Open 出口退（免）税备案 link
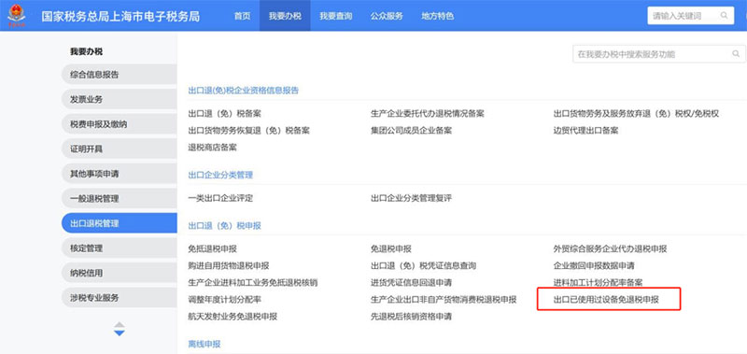The image size is (747, 354). pos(225,113)
